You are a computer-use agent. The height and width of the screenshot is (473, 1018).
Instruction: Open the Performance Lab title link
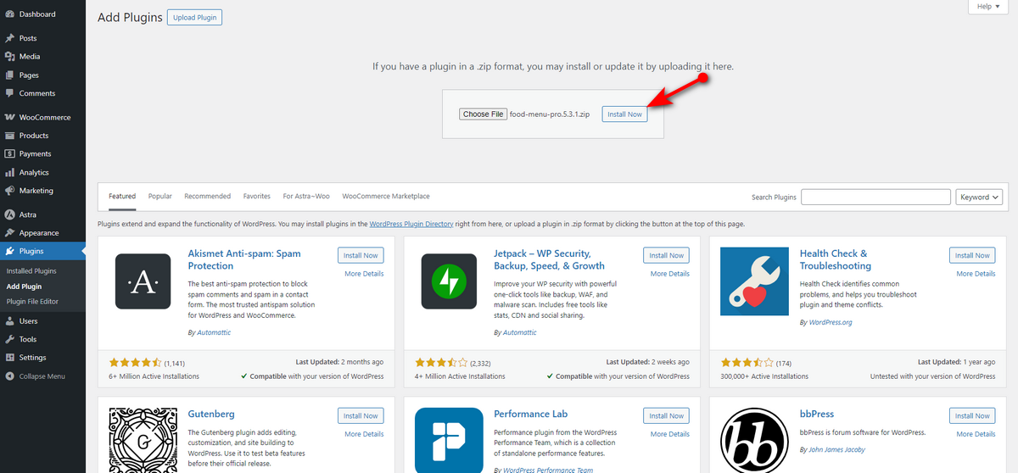(x=531, y=415)
